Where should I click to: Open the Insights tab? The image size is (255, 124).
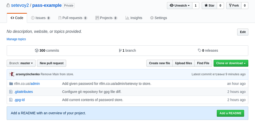[134, 18]
